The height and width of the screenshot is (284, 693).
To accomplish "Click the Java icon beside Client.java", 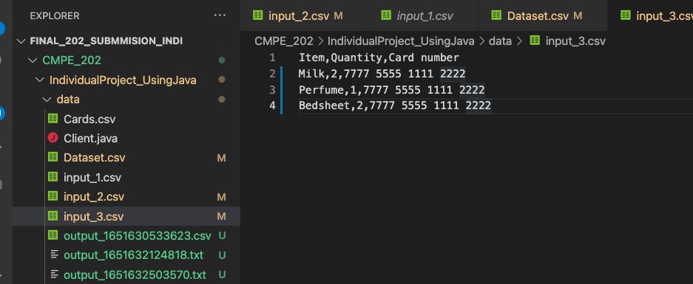I will tap(53, 138).
